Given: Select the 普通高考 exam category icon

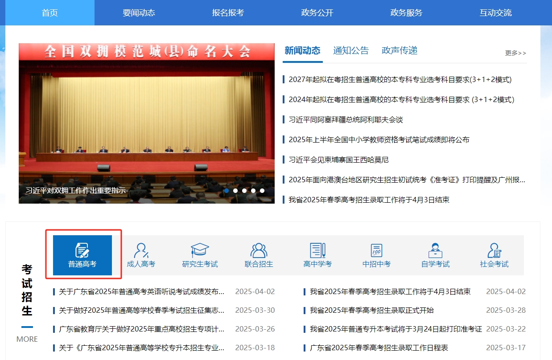Looking at the screenshot, I should pyautogui.click(x=82, y=250).
